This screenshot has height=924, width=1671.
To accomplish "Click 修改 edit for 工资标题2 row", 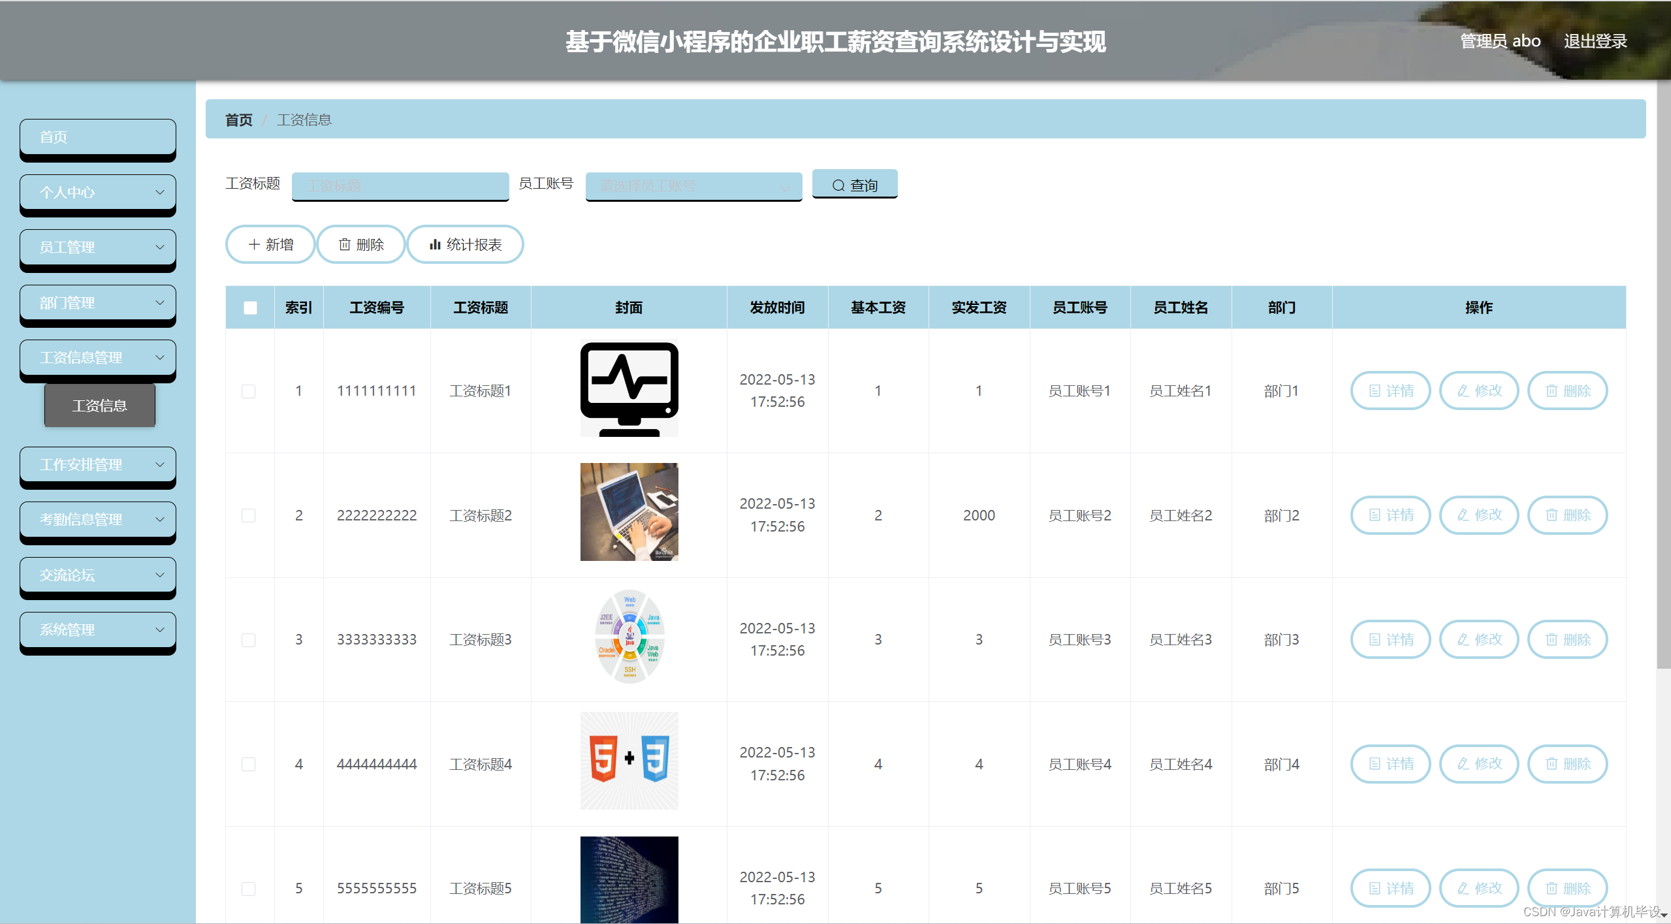I will pos(1479,515).
